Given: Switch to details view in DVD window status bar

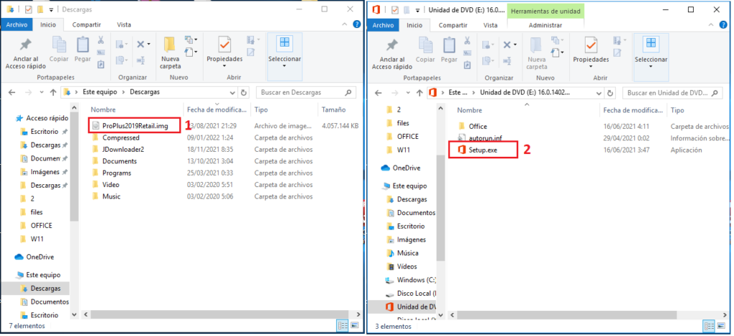Looking at the screenshot, I should pyautogui.click(x=709, y=326).
